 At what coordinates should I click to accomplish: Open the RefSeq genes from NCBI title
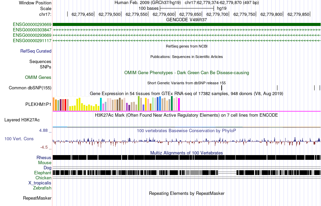187,47
